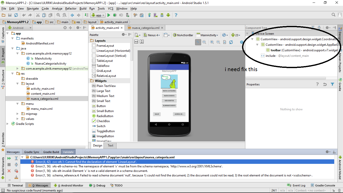Open the Refactor menu
Image resolution: width=343 pixels, height=193 pixels.
[71, 8]
